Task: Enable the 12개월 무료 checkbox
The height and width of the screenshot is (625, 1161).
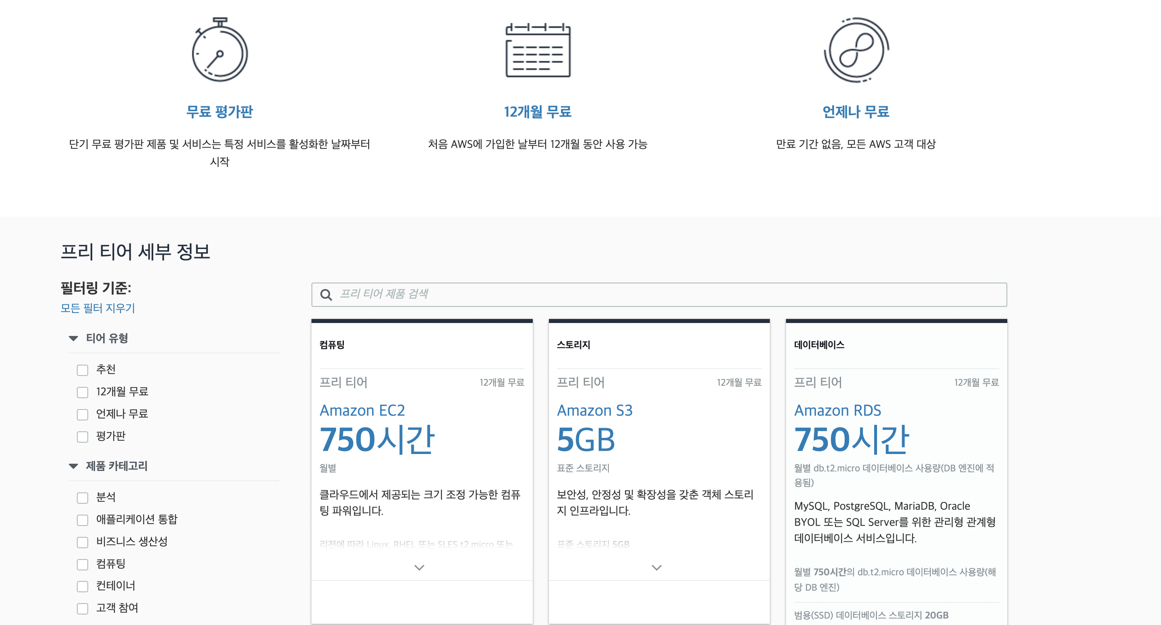Action: pos(83,392)
